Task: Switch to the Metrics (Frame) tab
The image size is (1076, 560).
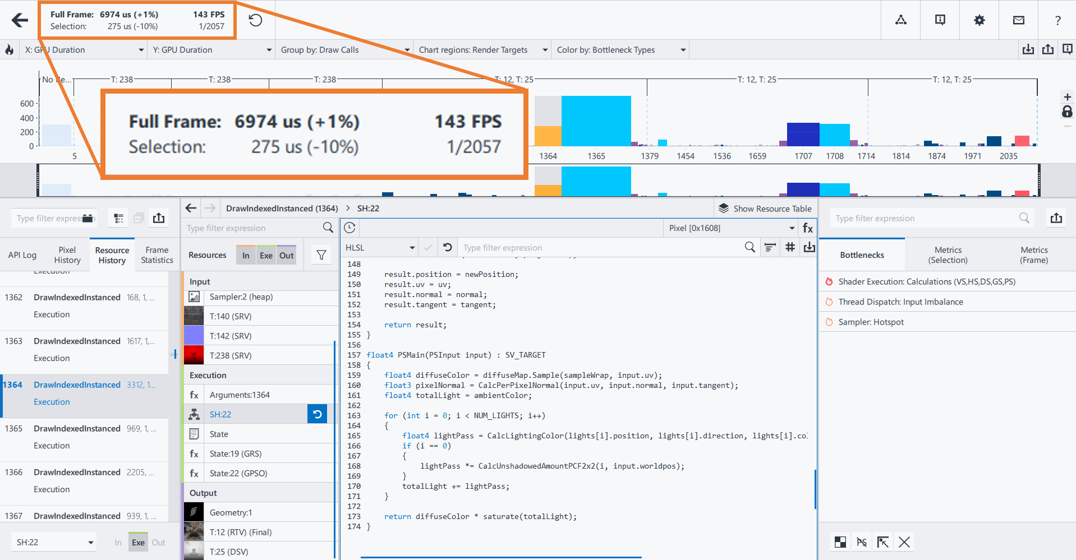Action: tap(1033, 255)
